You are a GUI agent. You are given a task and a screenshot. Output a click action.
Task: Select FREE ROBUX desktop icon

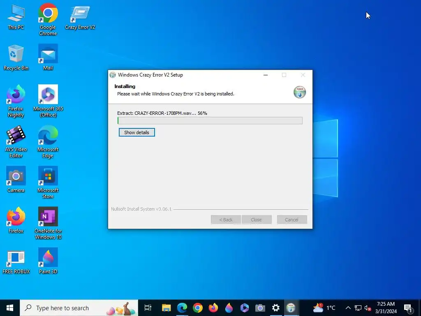[16, 262]
